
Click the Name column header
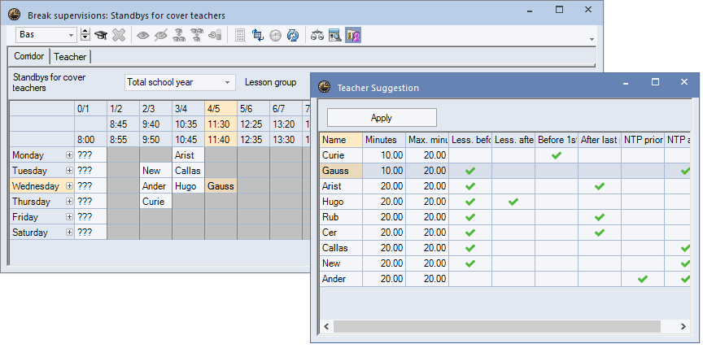point(341,140)
